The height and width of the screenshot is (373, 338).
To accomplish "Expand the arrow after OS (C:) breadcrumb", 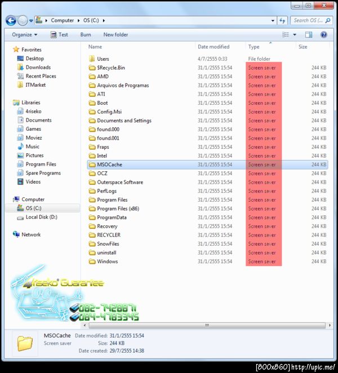I will click(x=104, y=20).
